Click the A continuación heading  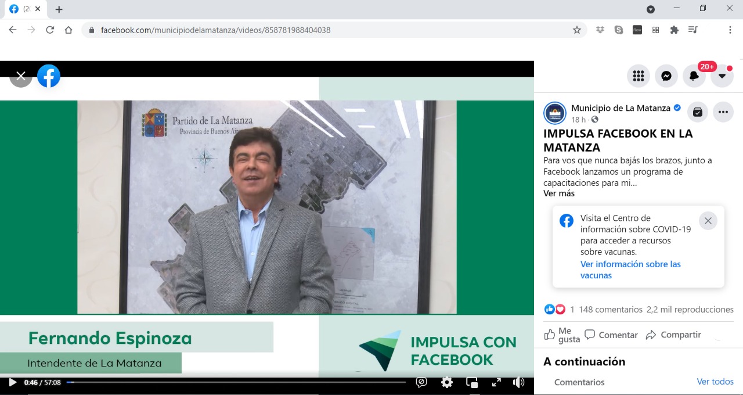coord(585,361)
